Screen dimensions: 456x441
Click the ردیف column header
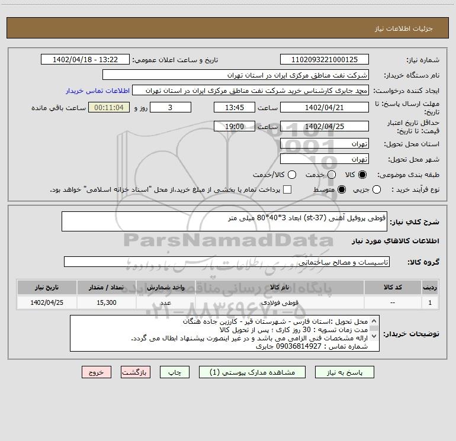coord(430,287)
